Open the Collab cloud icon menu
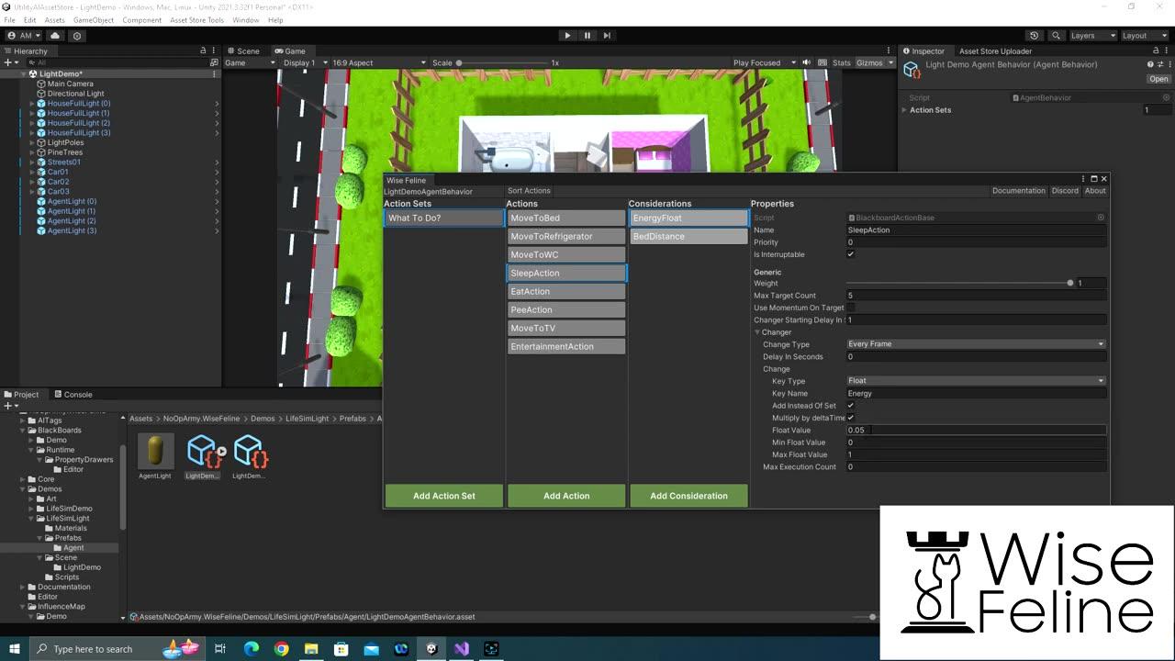This screenshot has width=1175, height=661. point(53,35)
